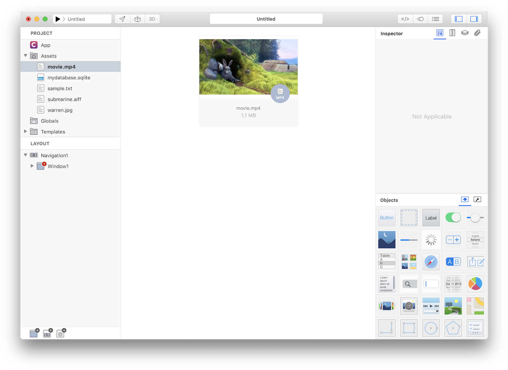The image size is (508, 370).
Task: Expand the Window1 tree node
Action: [x=32, y=166]
